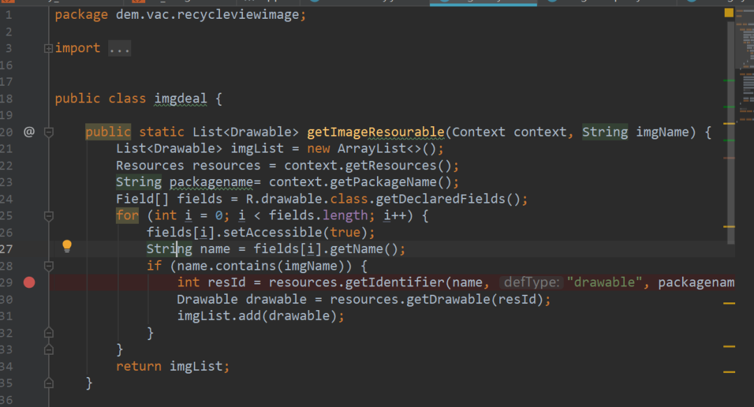This screenshot has width=754, height=407.
Task: Click the defType parameter hint label
Action: [531, 282]
